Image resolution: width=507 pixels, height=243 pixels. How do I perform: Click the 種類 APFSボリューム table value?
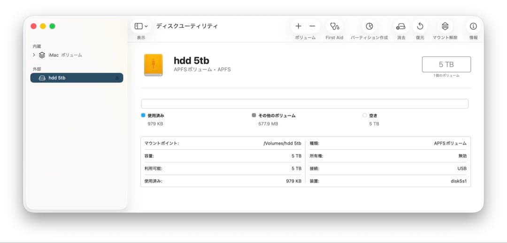(x=450, y=143)
